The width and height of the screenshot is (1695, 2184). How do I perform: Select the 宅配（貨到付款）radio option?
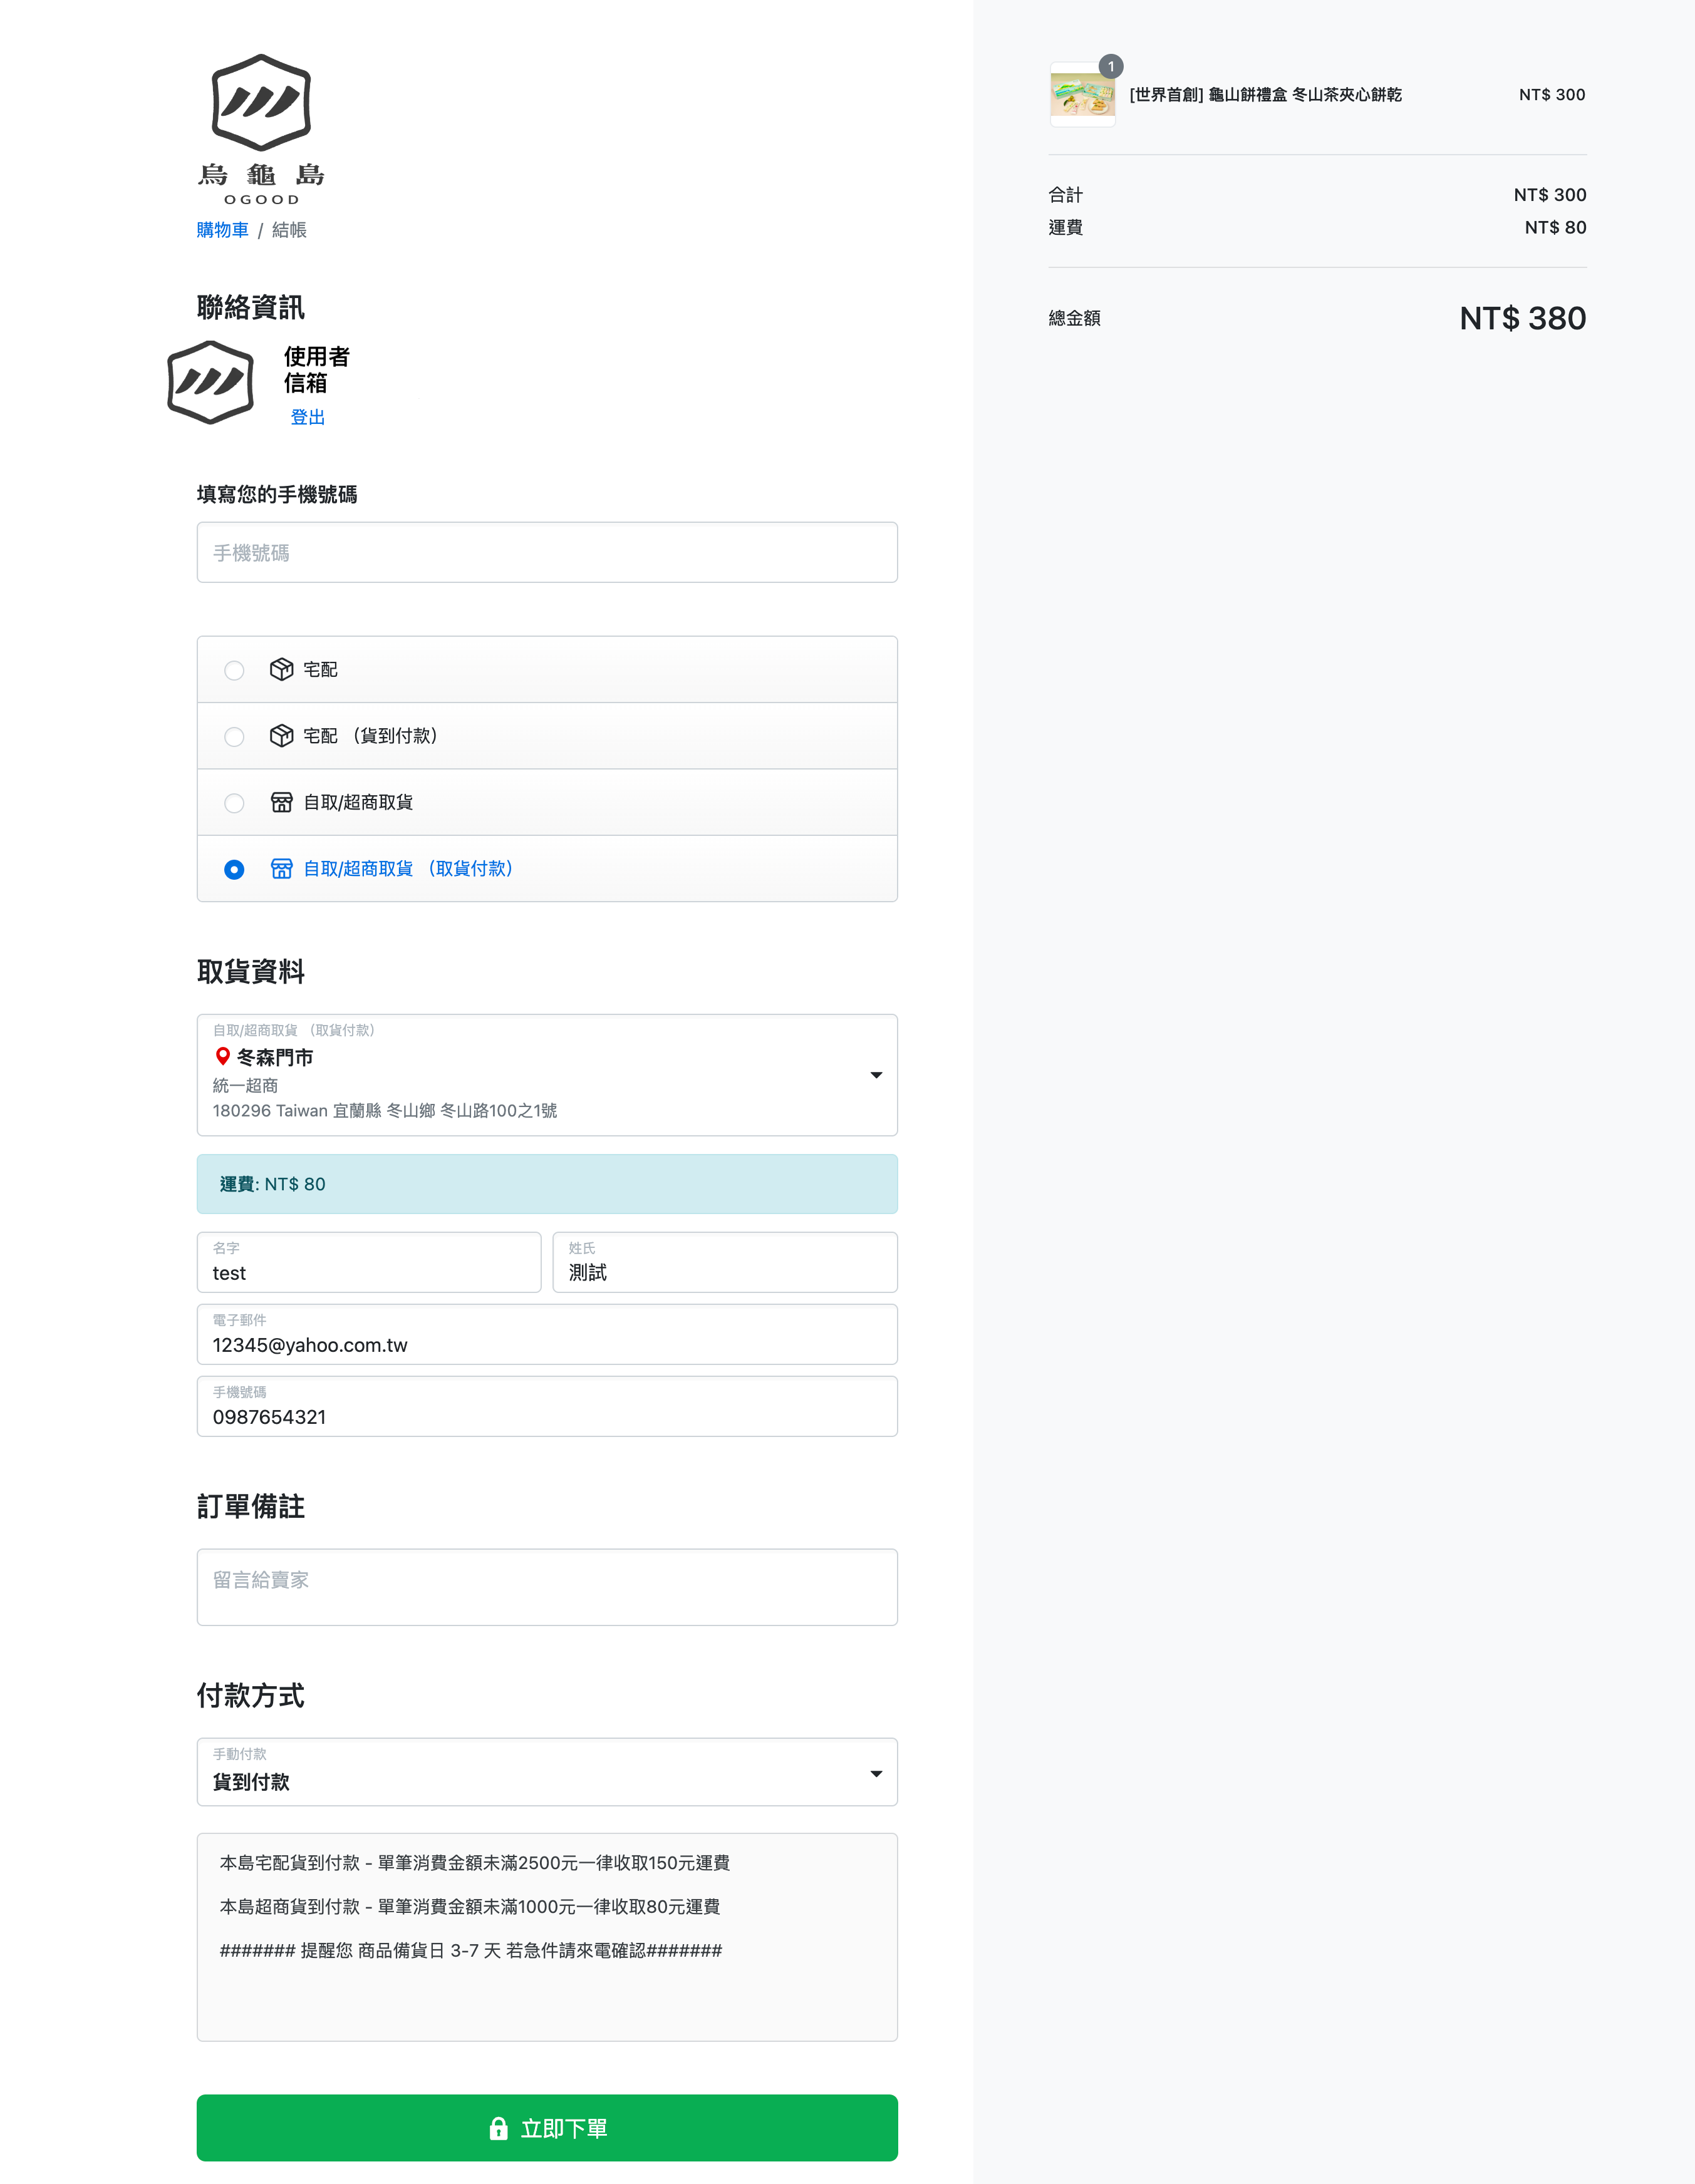coord(234,737)
